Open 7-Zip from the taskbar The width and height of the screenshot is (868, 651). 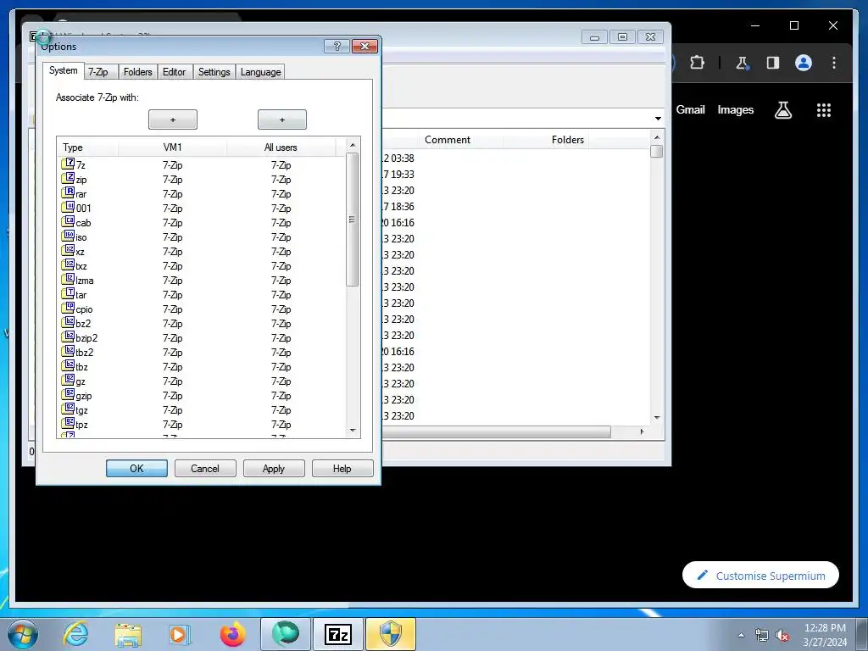tap(338, 634)
